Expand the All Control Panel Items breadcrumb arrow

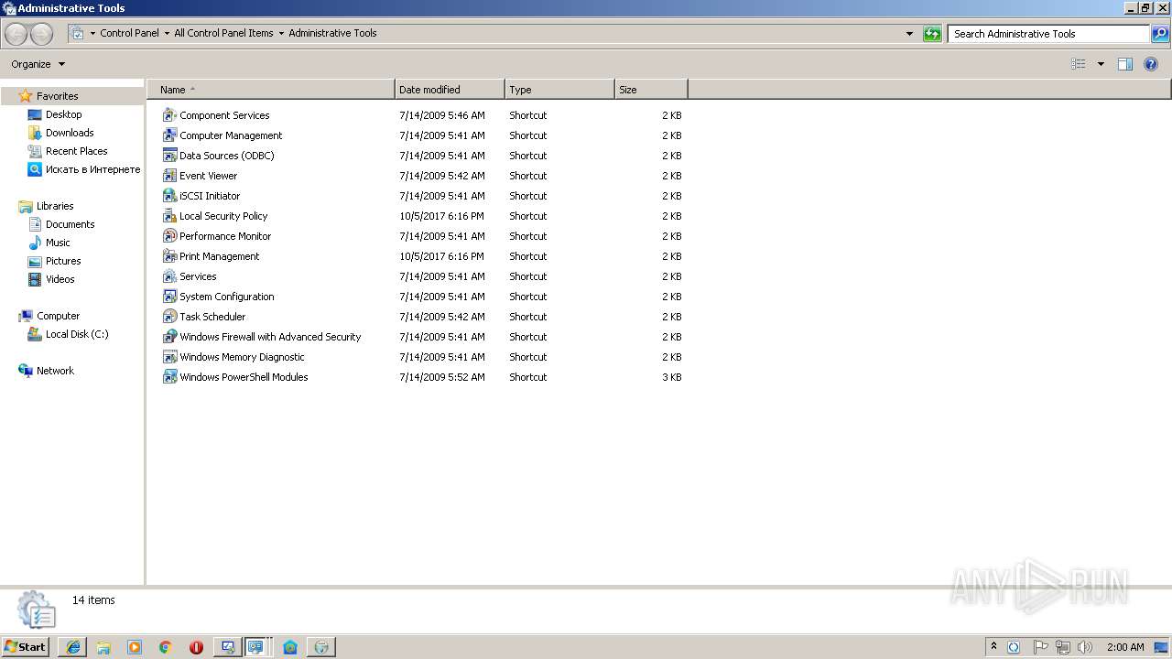(x=281, y=33)
